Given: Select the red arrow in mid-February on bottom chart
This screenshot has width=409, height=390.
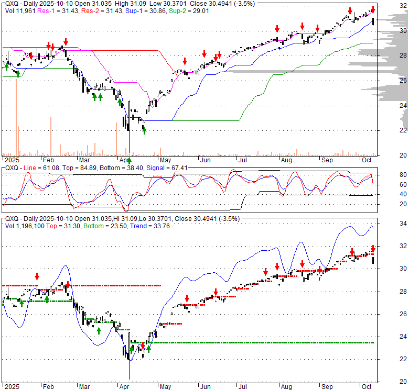Looking at the screenshot, I should click(68, 284).
